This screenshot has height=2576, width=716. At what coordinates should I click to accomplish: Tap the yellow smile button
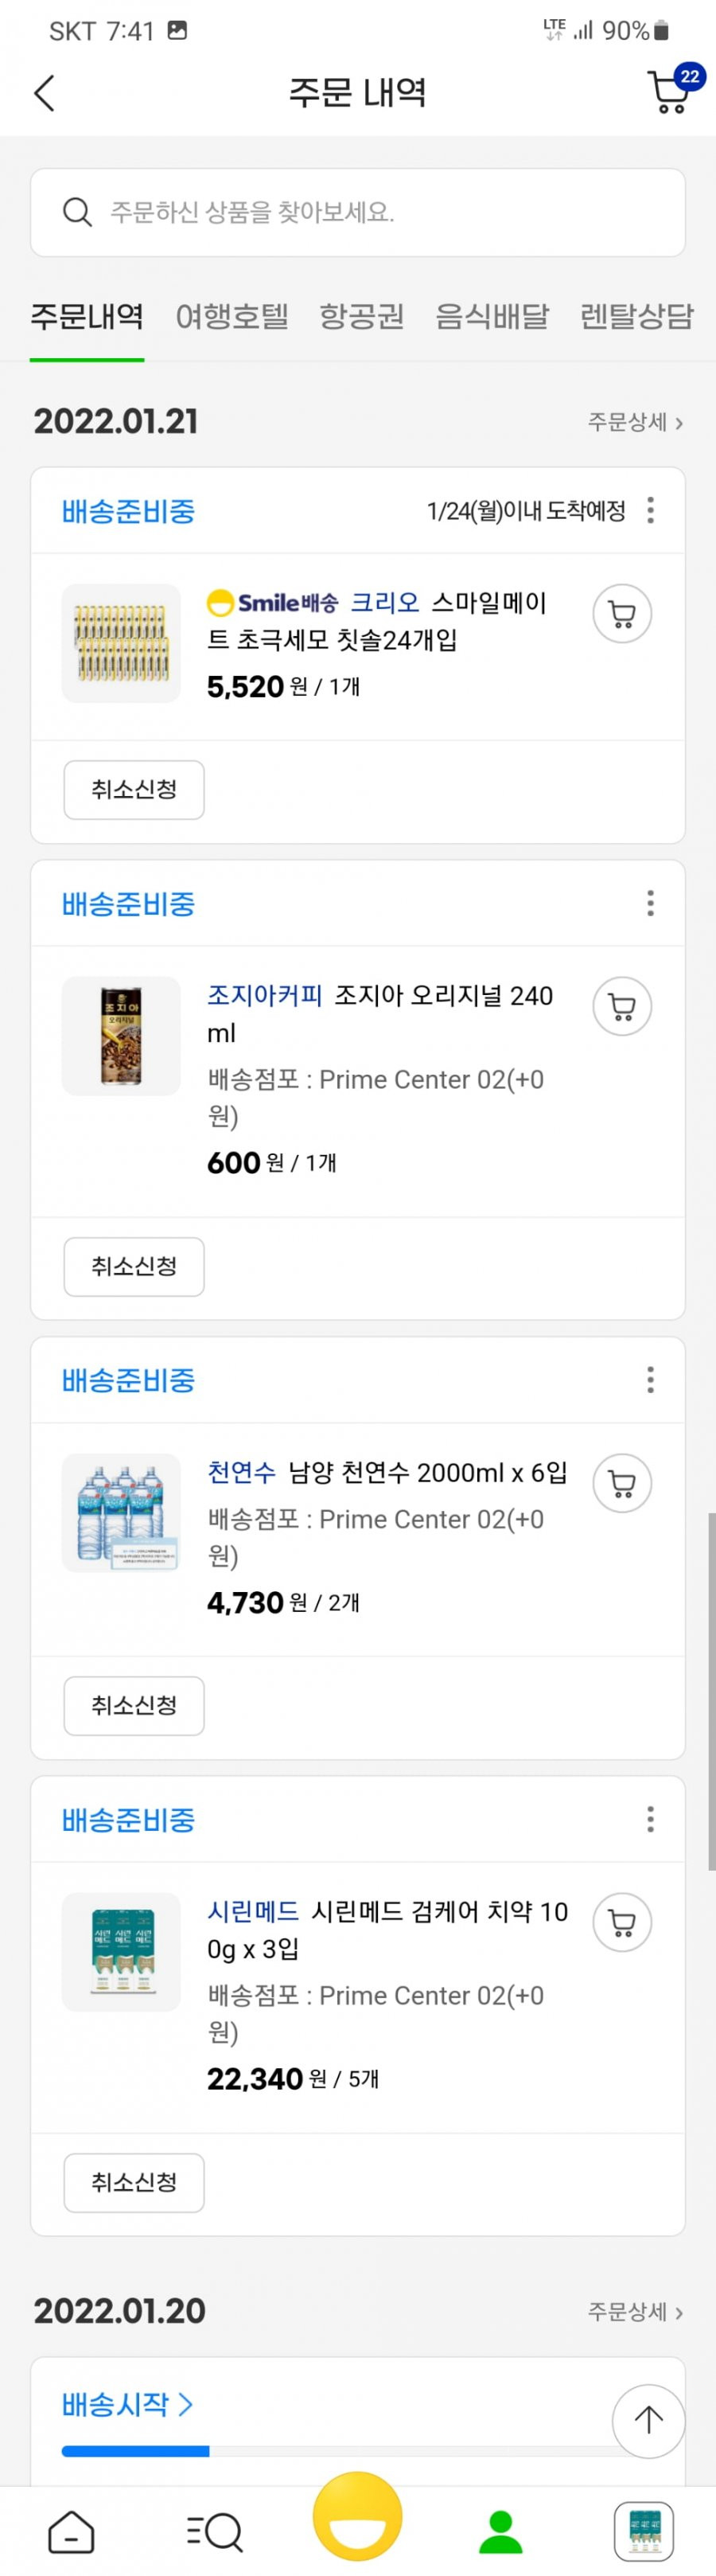pos(358,2516)
